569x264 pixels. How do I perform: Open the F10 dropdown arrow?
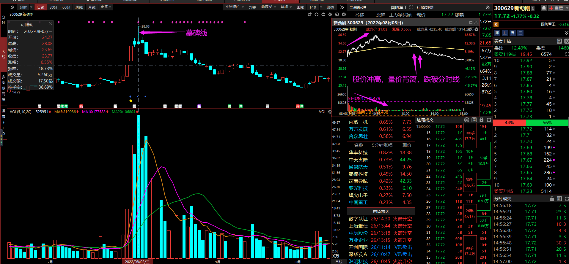(x=321, y=7)
